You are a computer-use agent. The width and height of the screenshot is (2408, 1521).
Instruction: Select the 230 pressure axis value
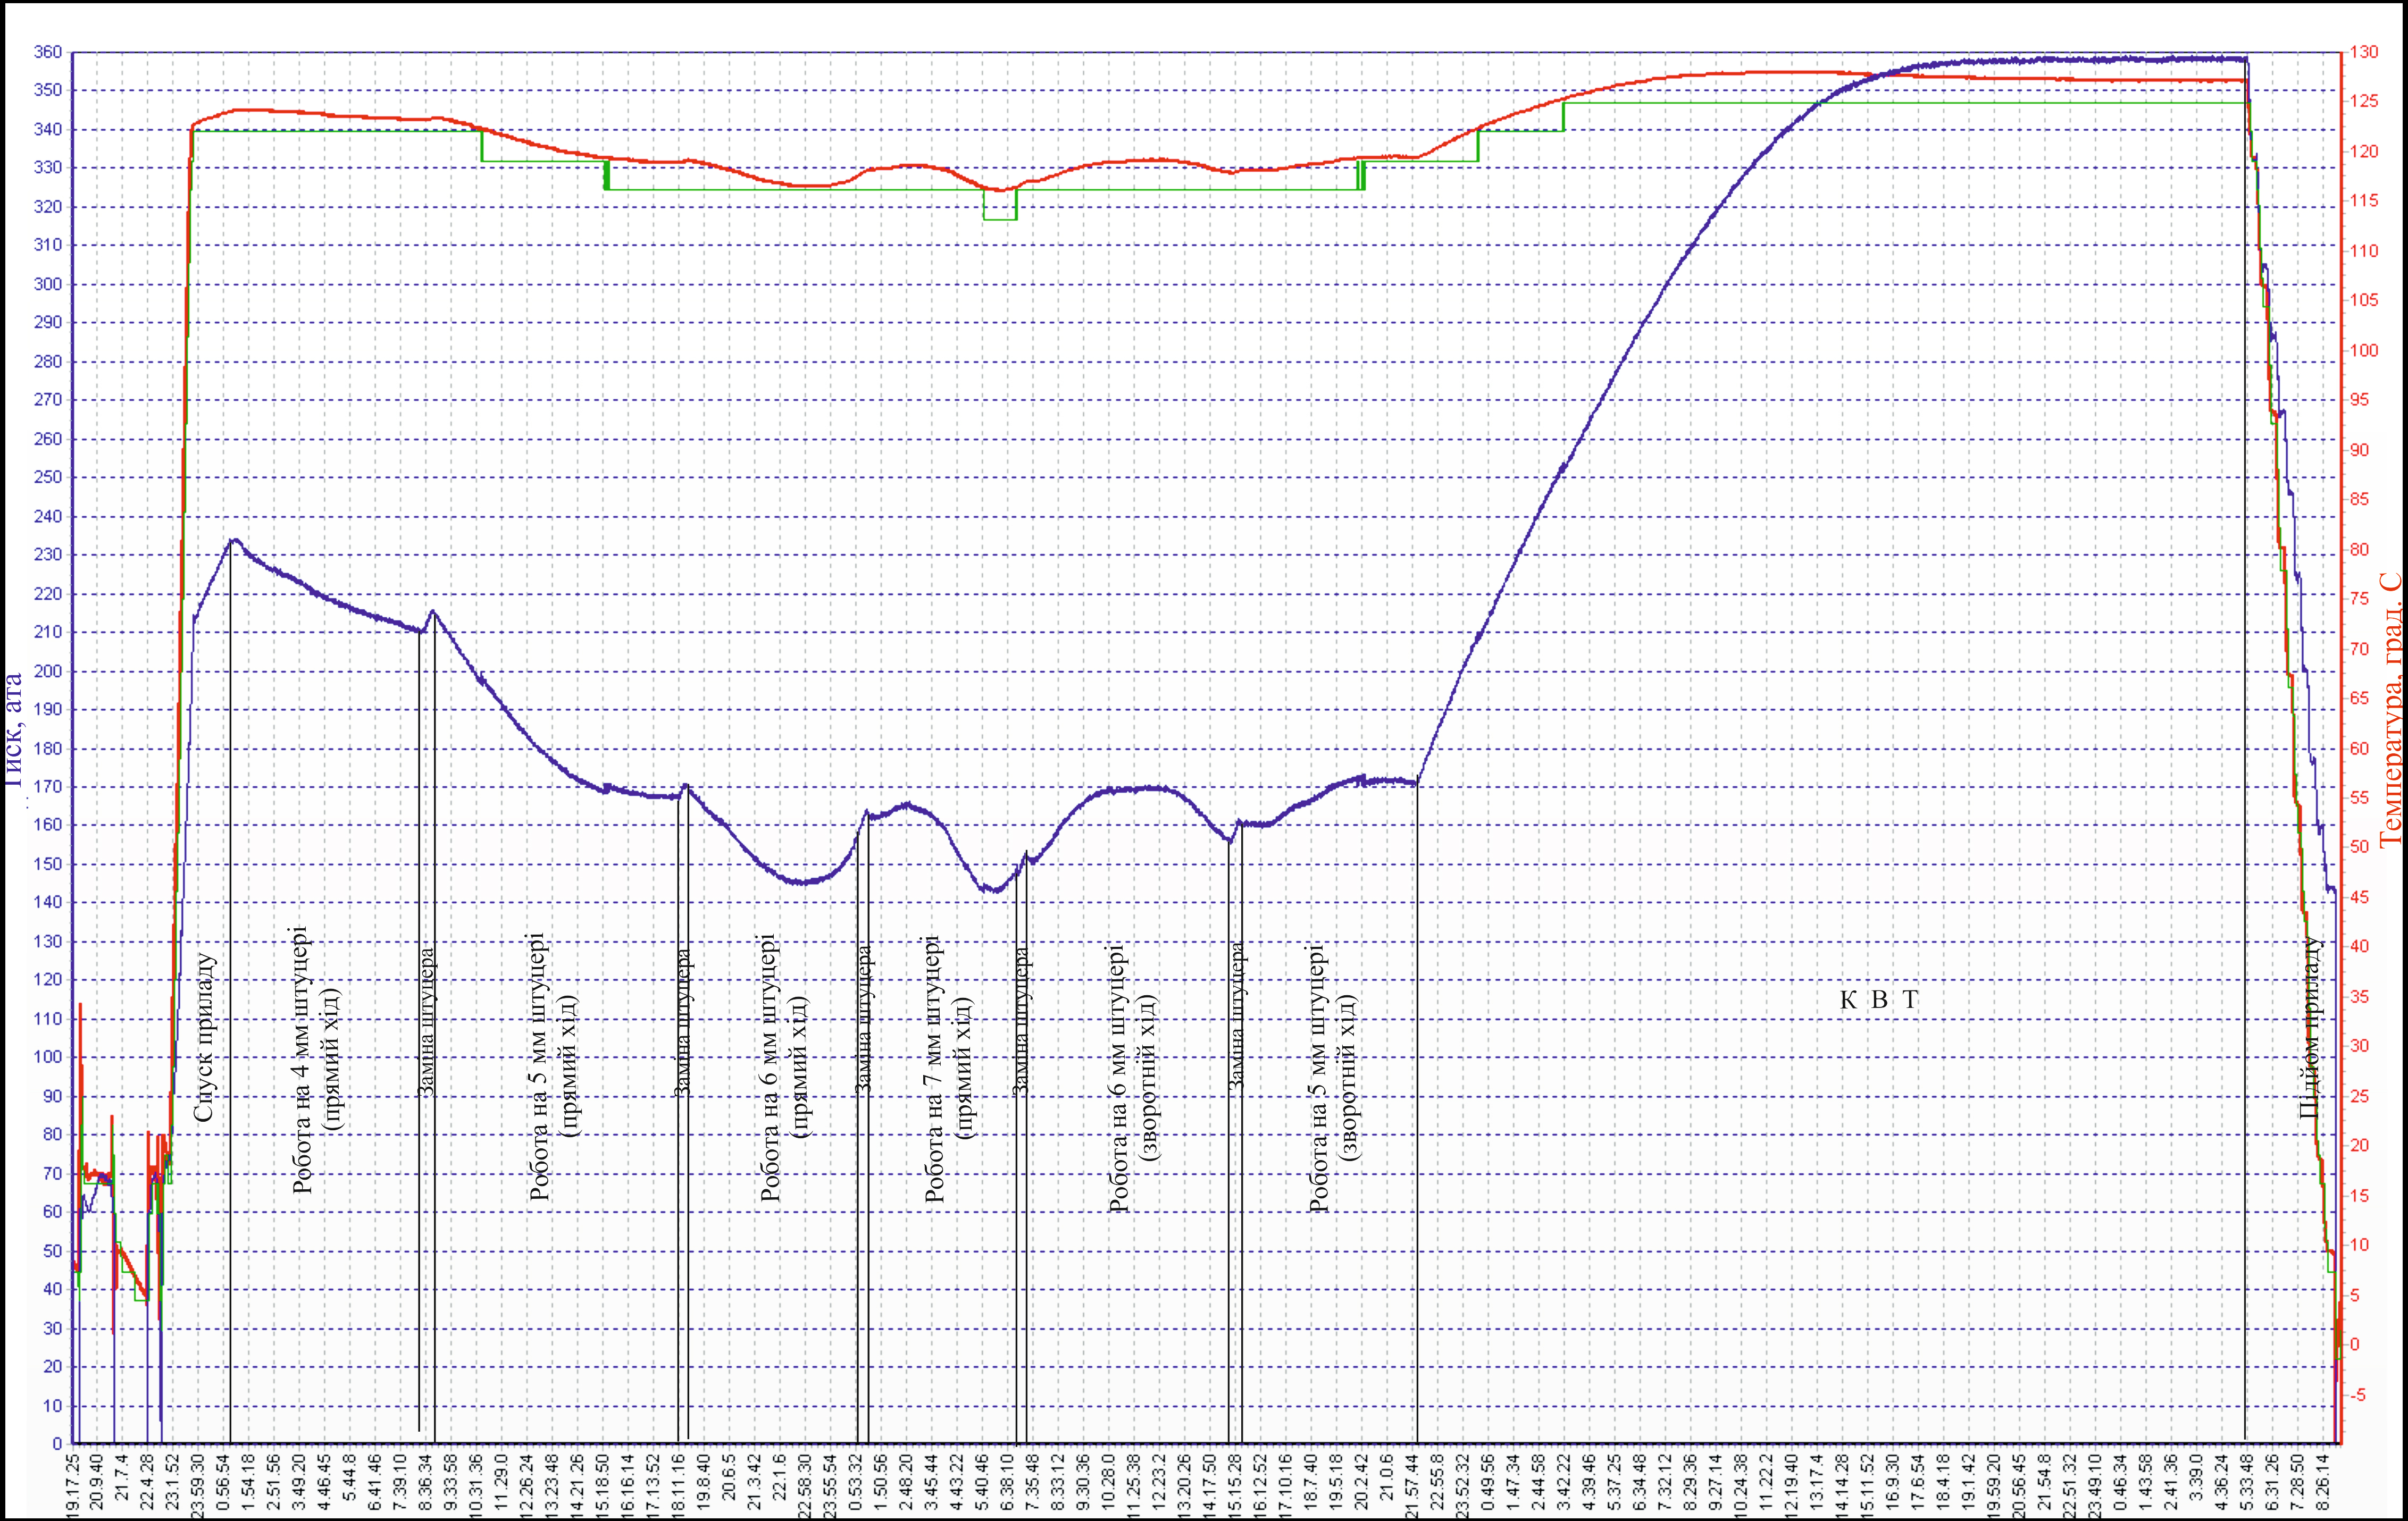click(48, 555)
